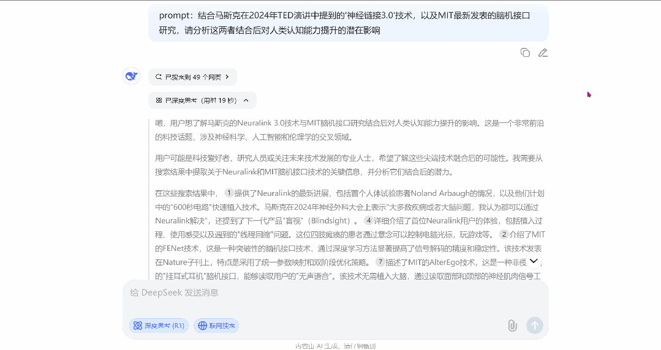This screenshot has width=661, height=350.
Task: Copy the user prompt message
Action: click(525, 53)
